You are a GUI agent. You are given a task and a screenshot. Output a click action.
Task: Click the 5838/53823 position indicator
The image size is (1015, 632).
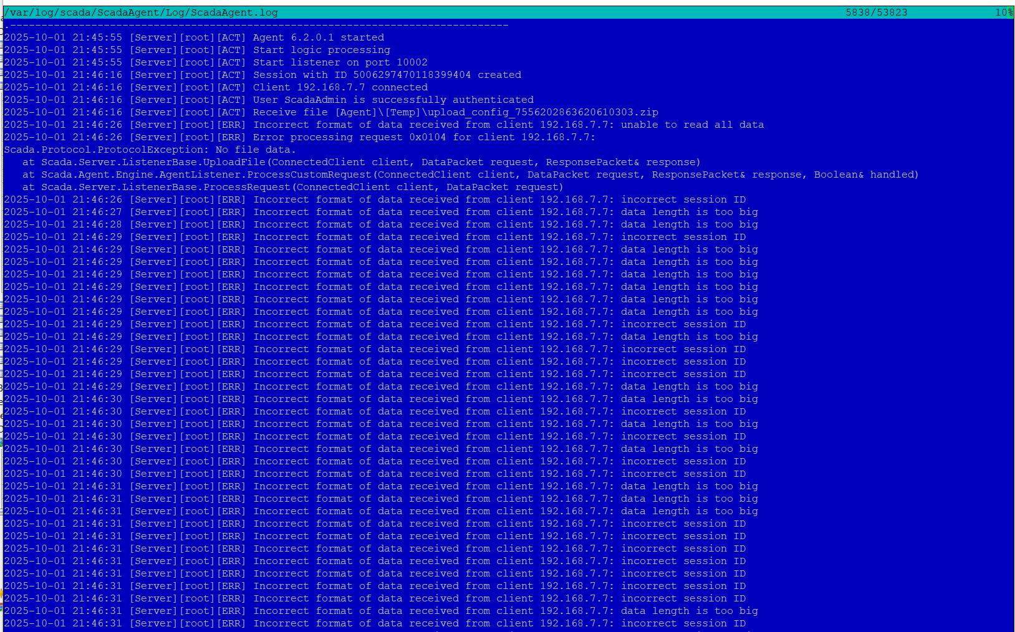(876, 12)
